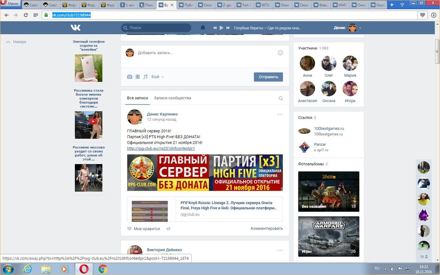Share the post with the megaphone icon
The height and width of the screenshot is (275, 440).
point(168,229)
